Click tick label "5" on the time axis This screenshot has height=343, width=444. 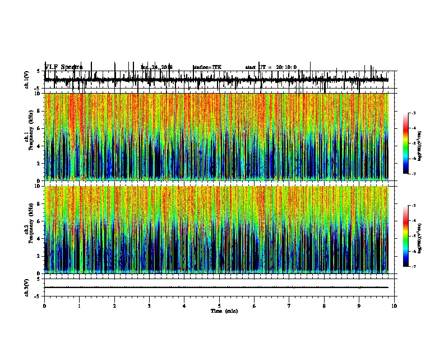[219, 306]
